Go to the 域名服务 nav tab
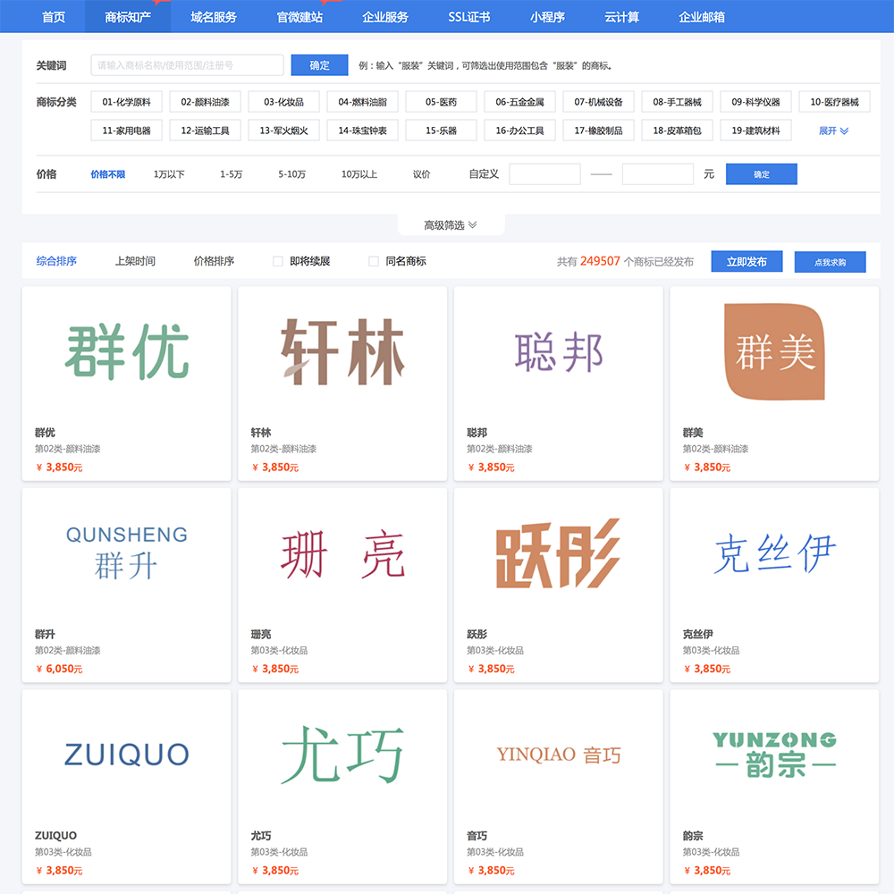Viewport: 894px width, 894px height. 214,17
